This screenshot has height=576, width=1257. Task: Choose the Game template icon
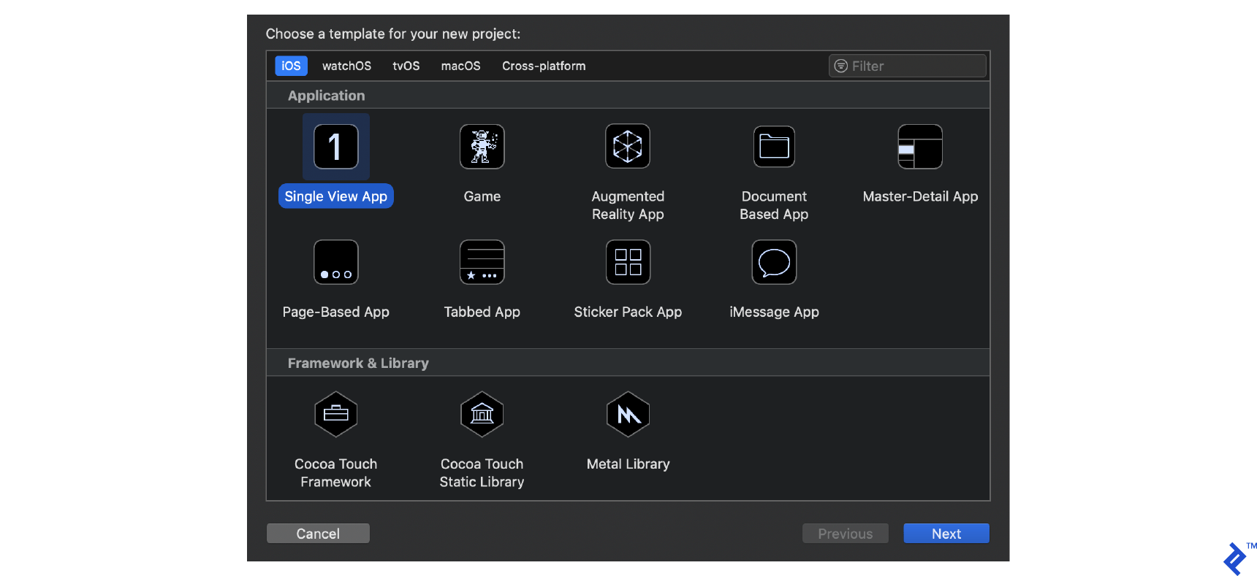coord(482,147)
